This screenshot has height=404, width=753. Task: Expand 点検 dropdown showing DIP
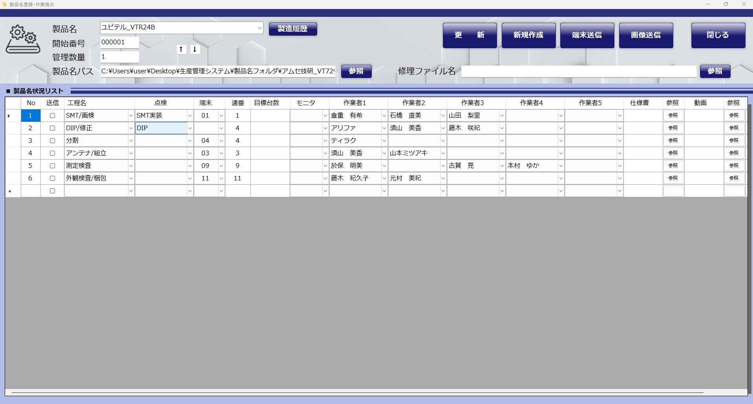190,128
